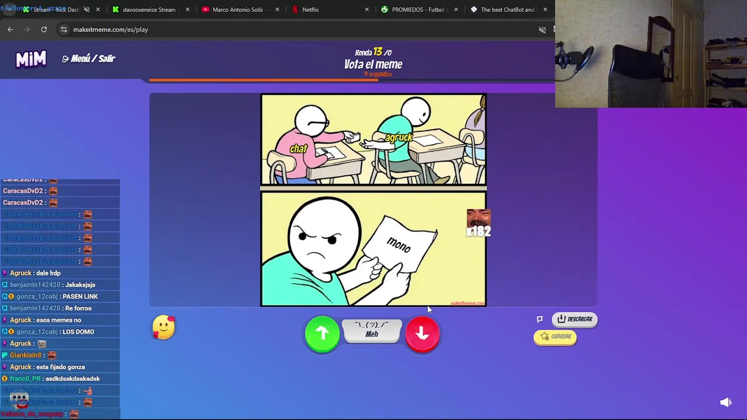Open site information icon in address bar
747x420 pixels.
pos(64,29)
